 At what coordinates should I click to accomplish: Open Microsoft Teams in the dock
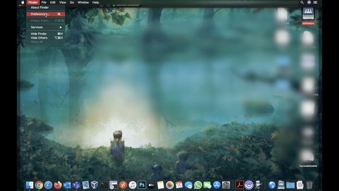point(76,185)
